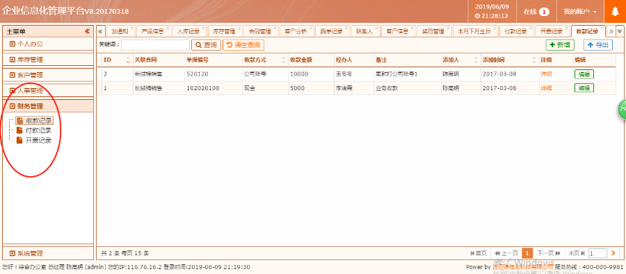This screenshot has height=274, width=626.
Task: Click the 关键词 search input field
Action: (156, 45)
